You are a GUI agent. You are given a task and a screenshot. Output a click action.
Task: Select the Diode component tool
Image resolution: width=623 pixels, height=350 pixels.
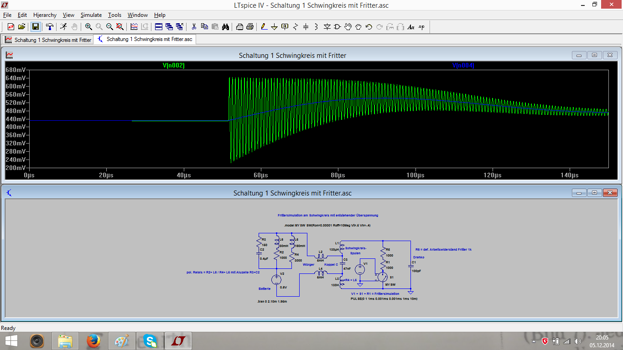327,27
